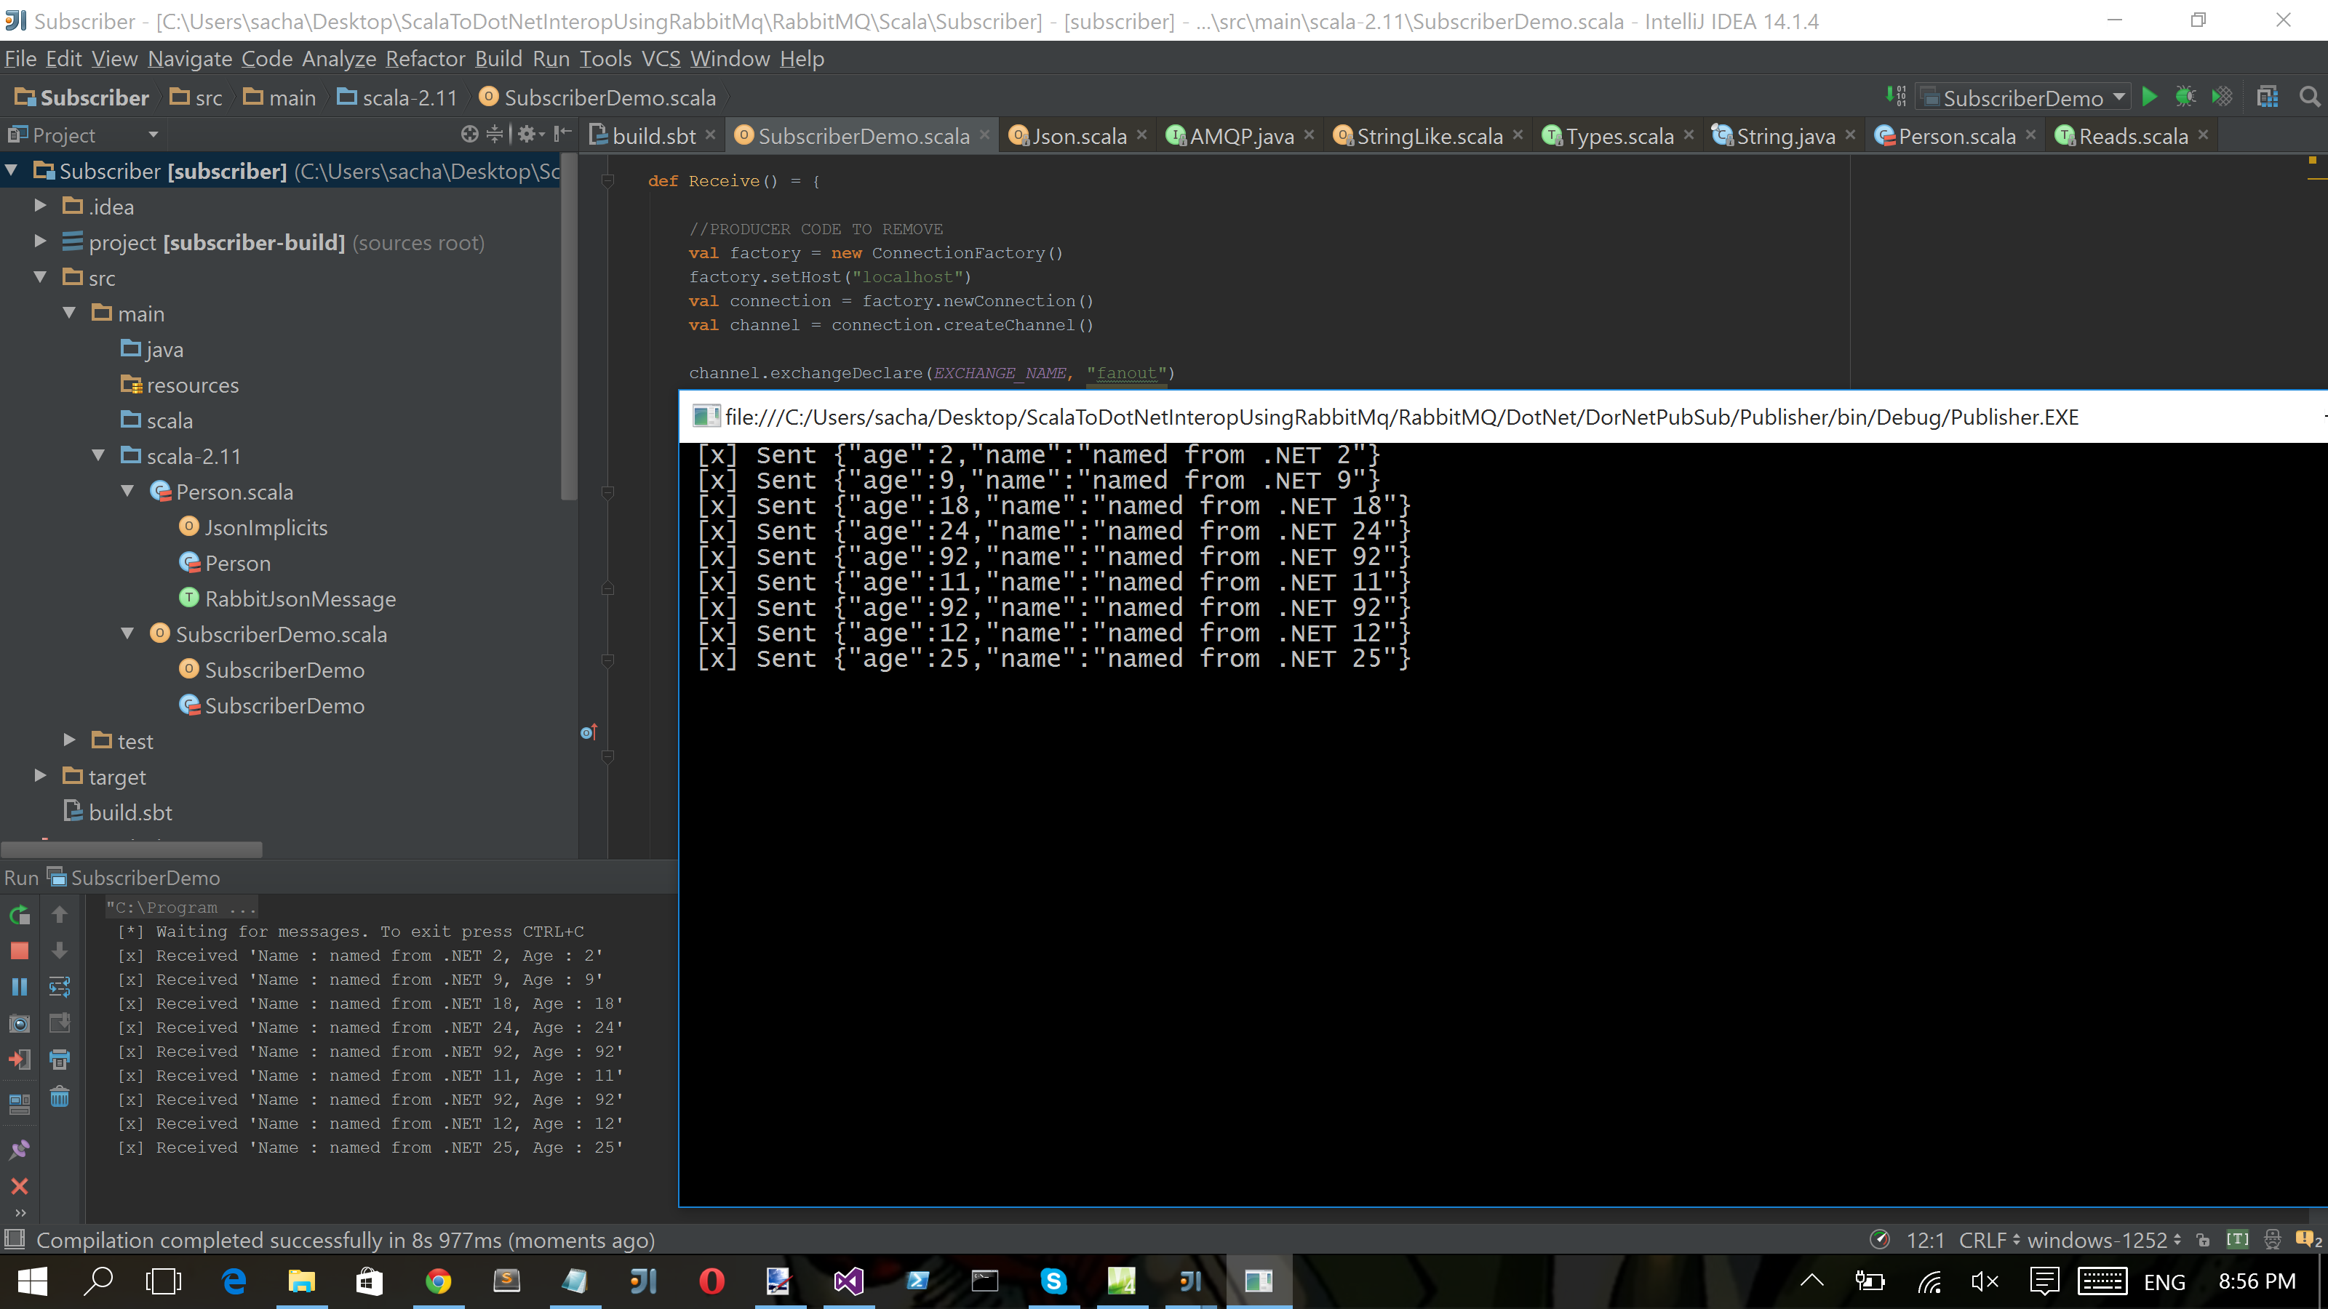Click the Project tree horizontal scrollbar

click(132, 849)
